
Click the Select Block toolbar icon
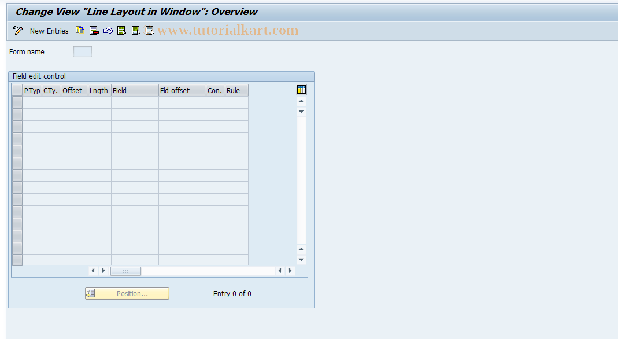pyautogui.click(x=136, y=30)
